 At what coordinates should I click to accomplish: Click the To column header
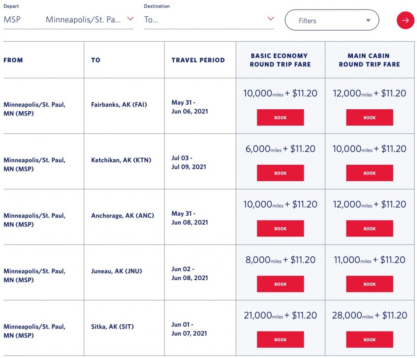coord(96,60)
